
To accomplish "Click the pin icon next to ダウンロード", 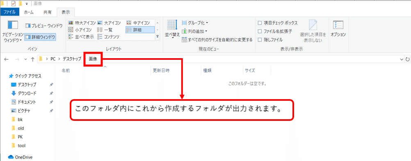I will point(51,93).
